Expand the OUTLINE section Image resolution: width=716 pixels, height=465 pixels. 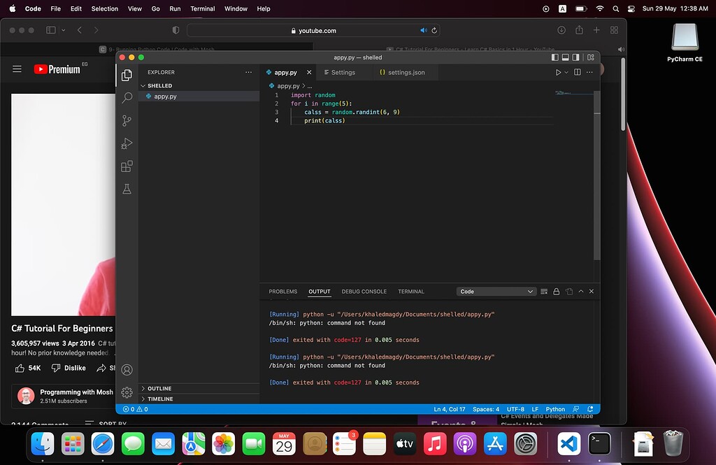click(x=159, y=389)
